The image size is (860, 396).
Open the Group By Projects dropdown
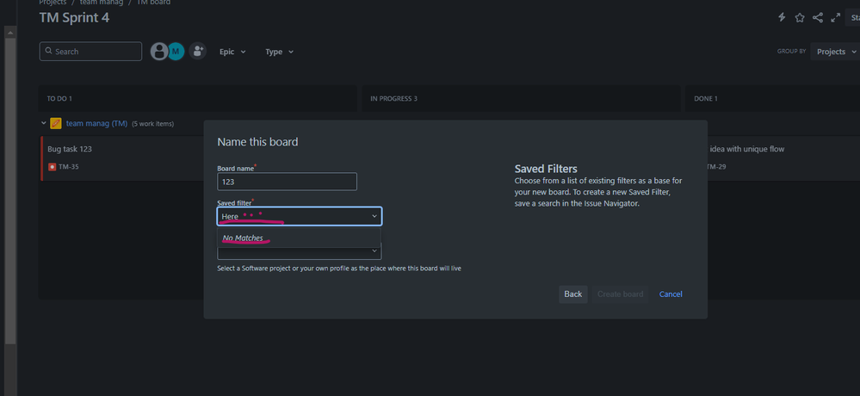[x=836, y=52]
